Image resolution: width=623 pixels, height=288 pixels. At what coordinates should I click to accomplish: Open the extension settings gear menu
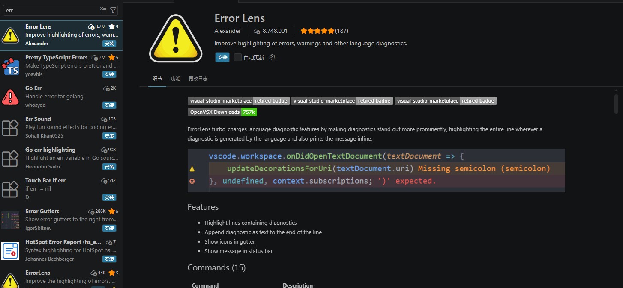click(272, 57)
